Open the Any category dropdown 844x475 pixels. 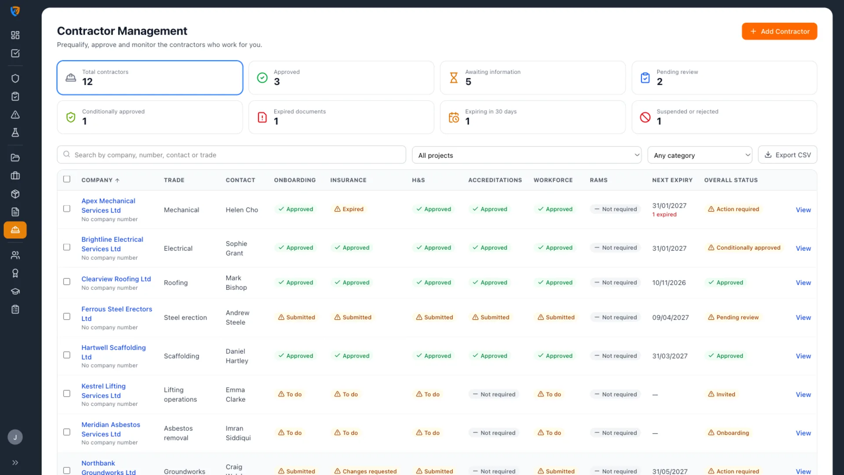(x=700, y=155)
